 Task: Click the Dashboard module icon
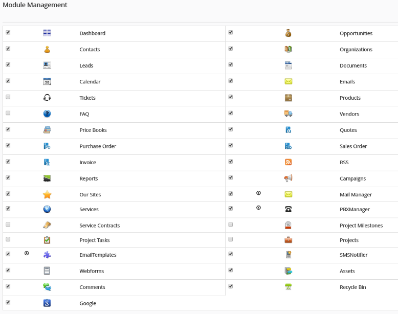(x=47, y=33)
